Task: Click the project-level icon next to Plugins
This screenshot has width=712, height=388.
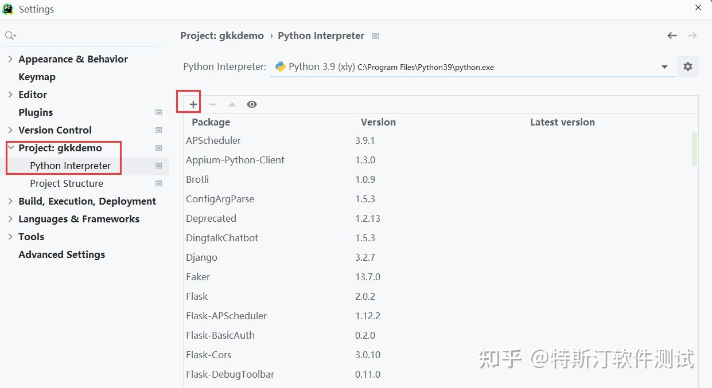Action: (x=159, y=112)
